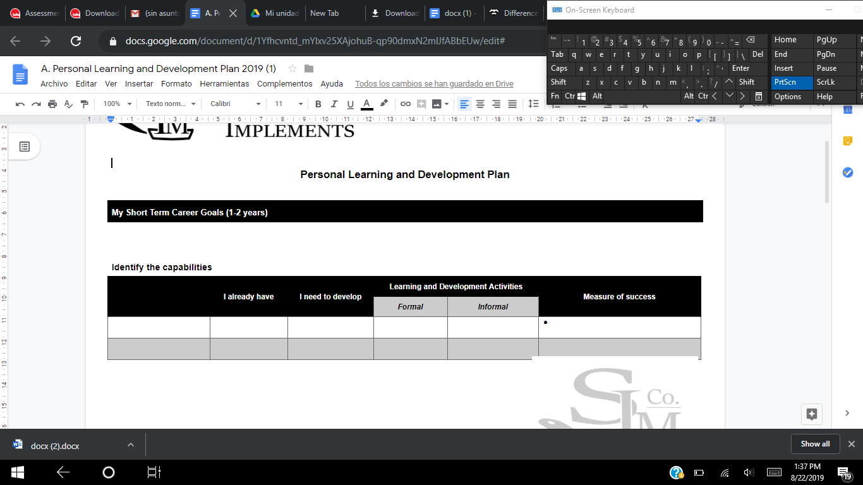Toggle bold formatting

click(318, 104)
